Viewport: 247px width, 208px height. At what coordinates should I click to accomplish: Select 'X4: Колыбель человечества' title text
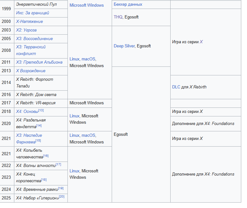click(30, 154)
